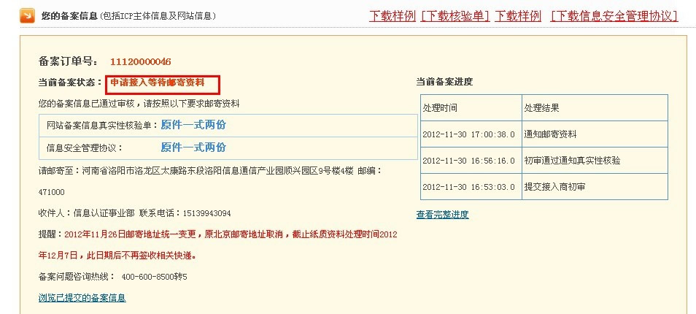Viewport: 696px width, 314px height.
Task: Click the 下载样例 link left of 下载核验单
Action: point(393,15)
